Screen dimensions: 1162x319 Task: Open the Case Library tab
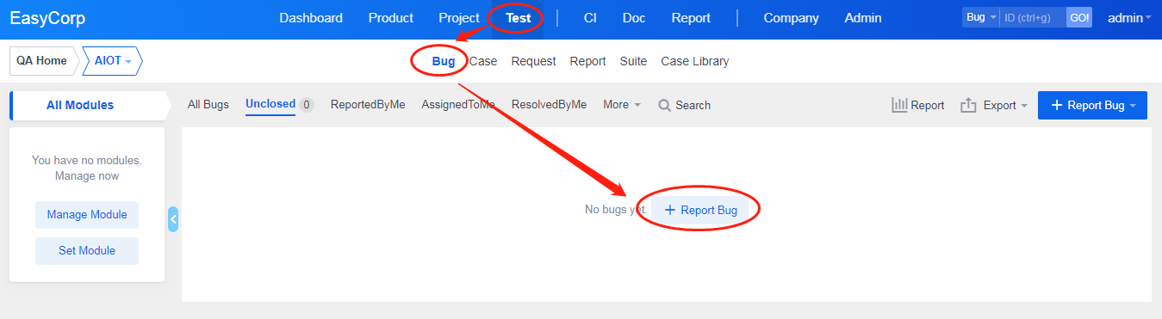tap(694, 62)
